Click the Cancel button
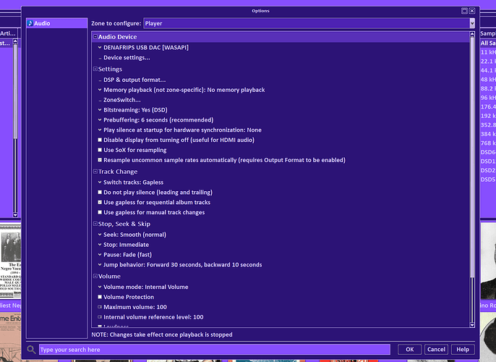 pyautogui.click(x=436, y=350)
